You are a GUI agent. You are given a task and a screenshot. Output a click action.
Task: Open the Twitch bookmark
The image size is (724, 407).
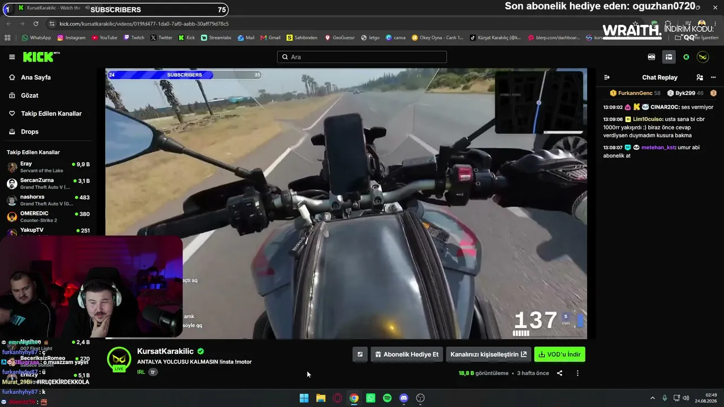pos(134,38)
